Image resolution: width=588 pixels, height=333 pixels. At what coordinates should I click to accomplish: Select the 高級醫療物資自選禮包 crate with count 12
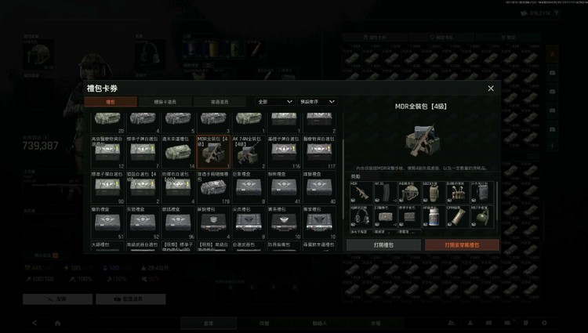[107, 152]
